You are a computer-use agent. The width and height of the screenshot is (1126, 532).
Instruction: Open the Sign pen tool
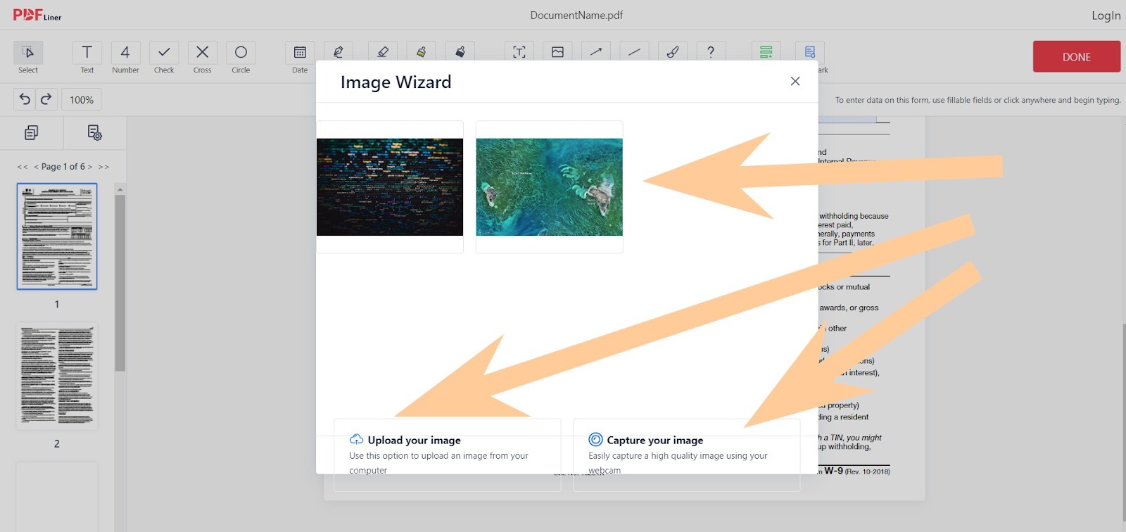[339, 51]
